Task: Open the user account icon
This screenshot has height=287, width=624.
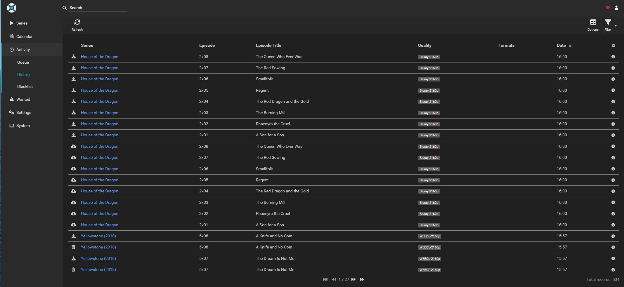Action: 616,8
